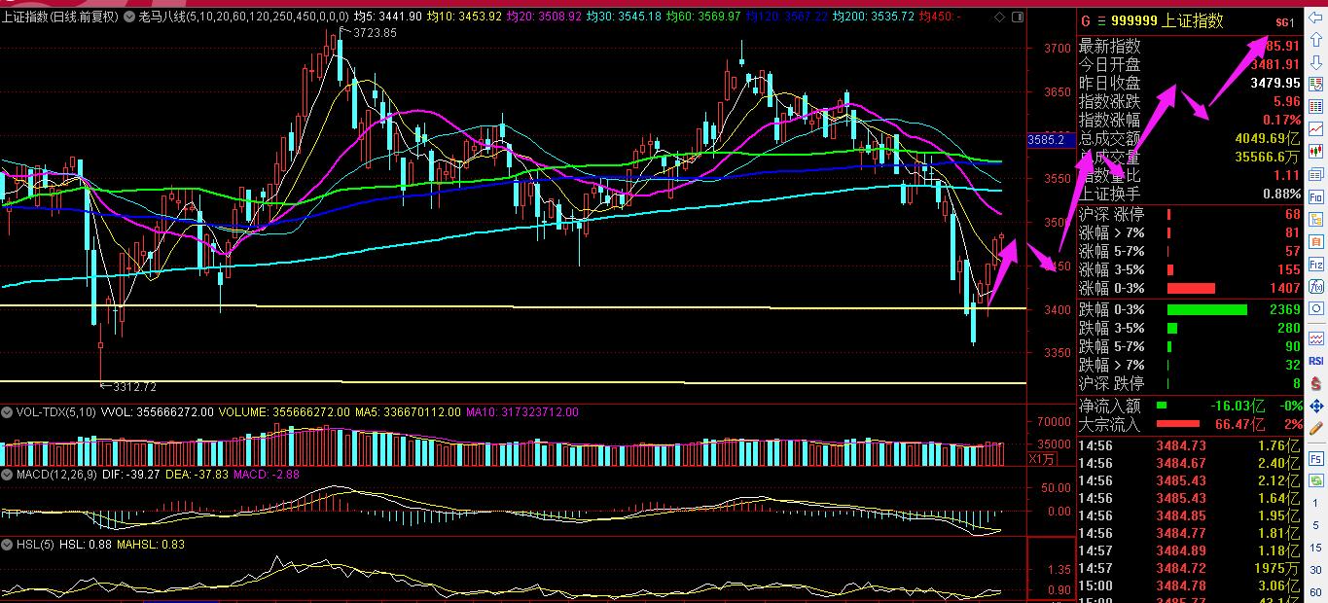Click the MACD(12,26,9) indicator name
Image resolution: width=1328 pixels, height=603 pixels.
coord(58,474)
